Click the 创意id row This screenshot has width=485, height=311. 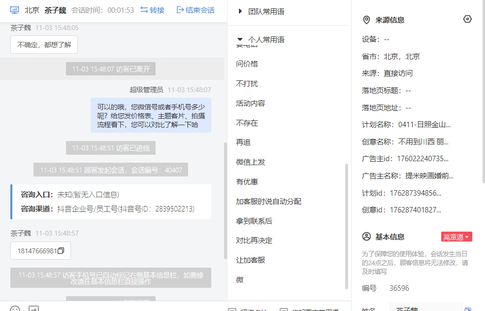(401, 209)
